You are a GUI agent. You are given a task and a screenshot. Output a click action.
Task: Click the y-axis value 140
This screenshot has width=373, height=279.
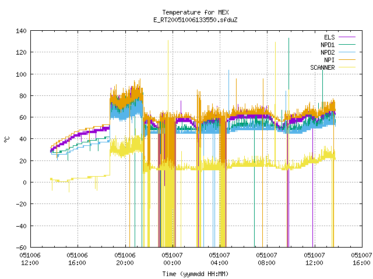[21, 31]
